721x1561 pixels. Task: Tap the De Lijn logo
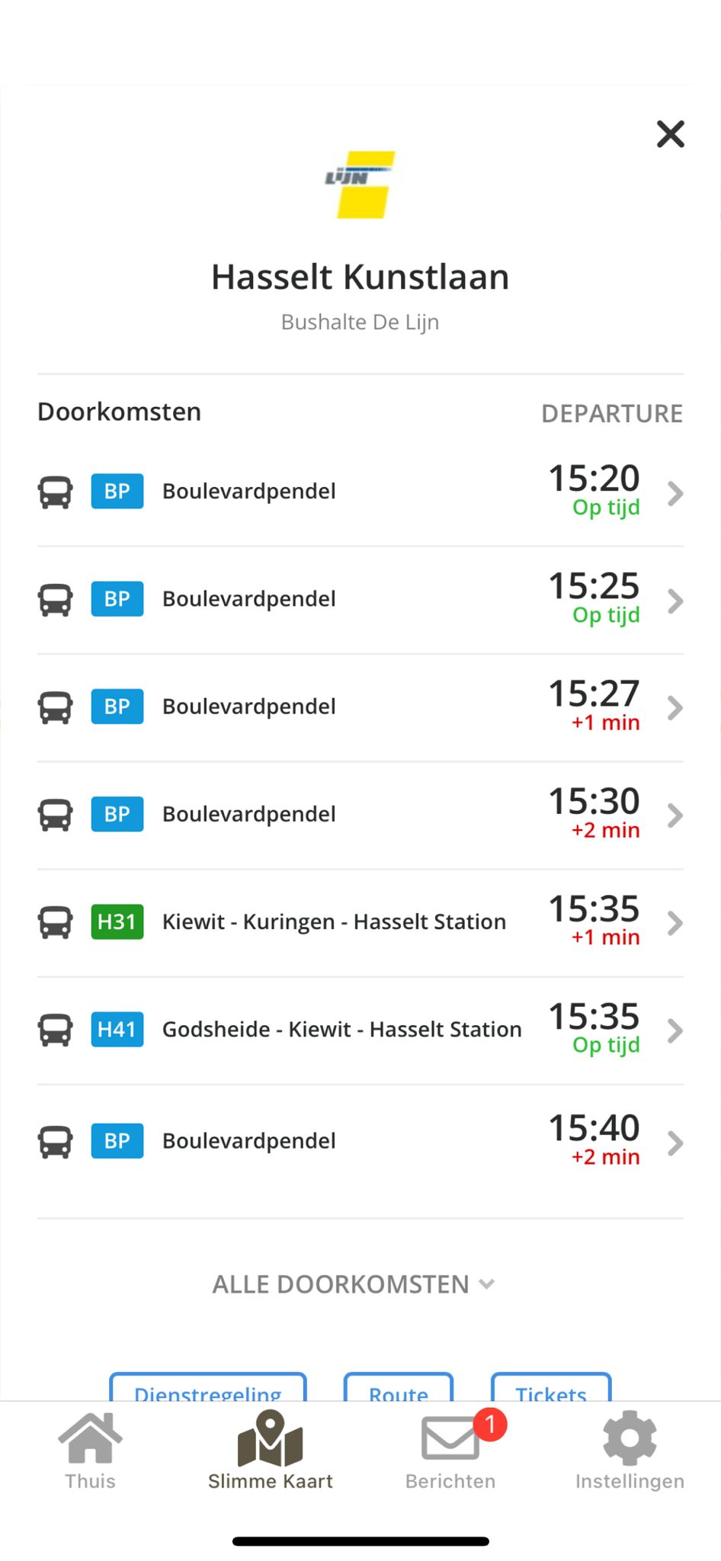coord(360,184)
